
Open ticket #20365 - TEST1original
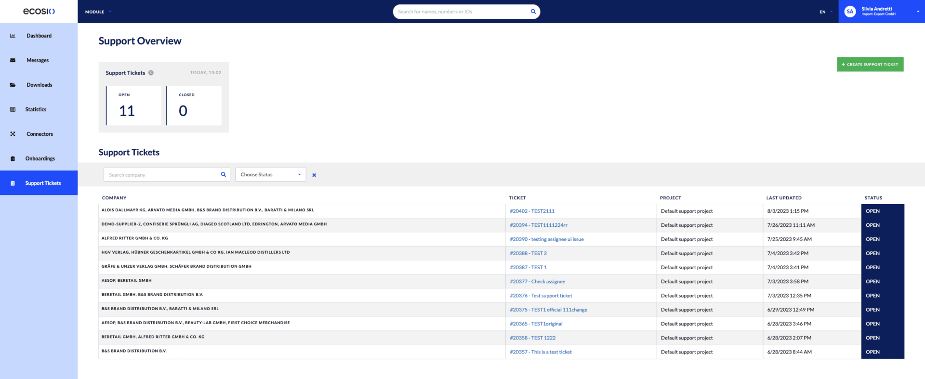coord(536,324)
